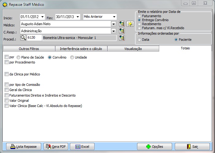The width and height of the screenshot is (215, 153).
Task: Click the clear icon beside the Proced. field
Action: point(122,38)
